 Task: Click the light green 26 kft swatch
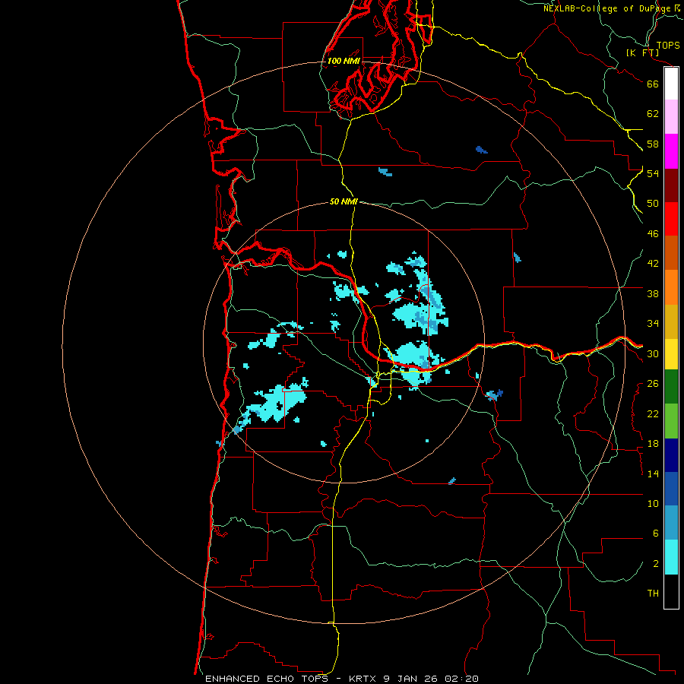click(x=671, y=421)
